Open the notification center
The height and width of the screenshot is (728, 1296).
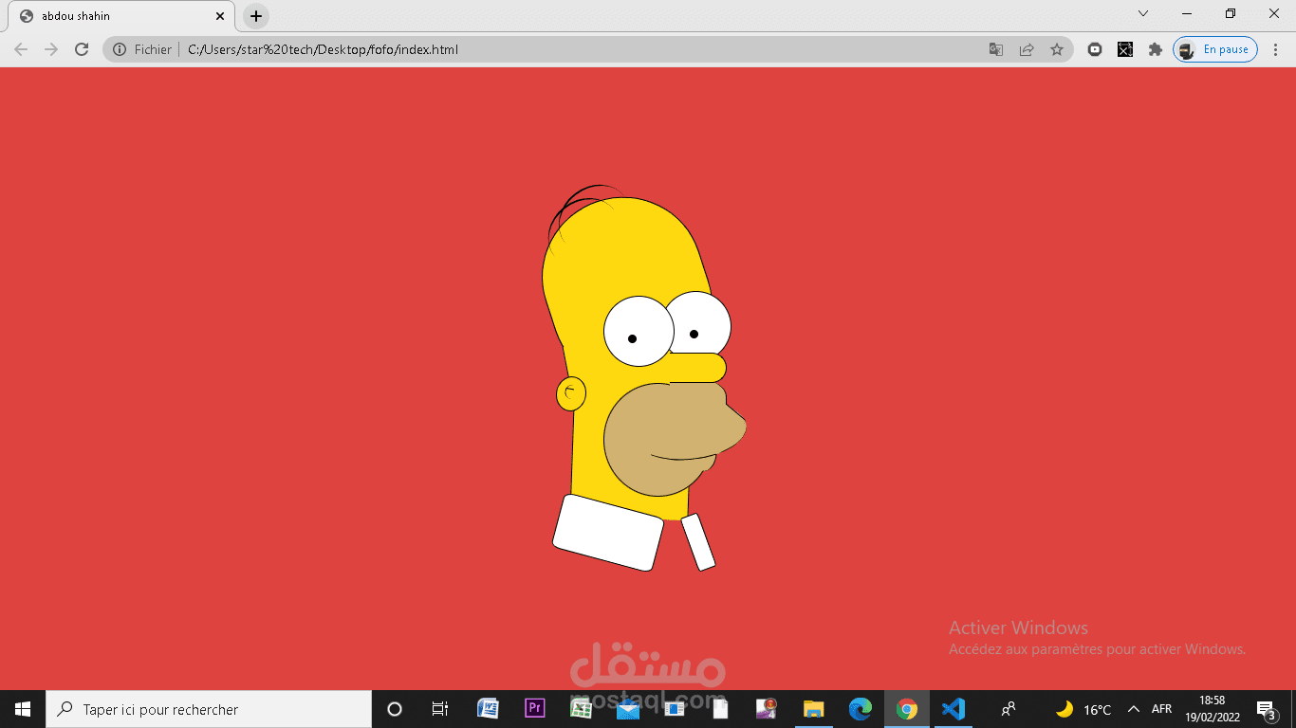(x=1267, y=709)
